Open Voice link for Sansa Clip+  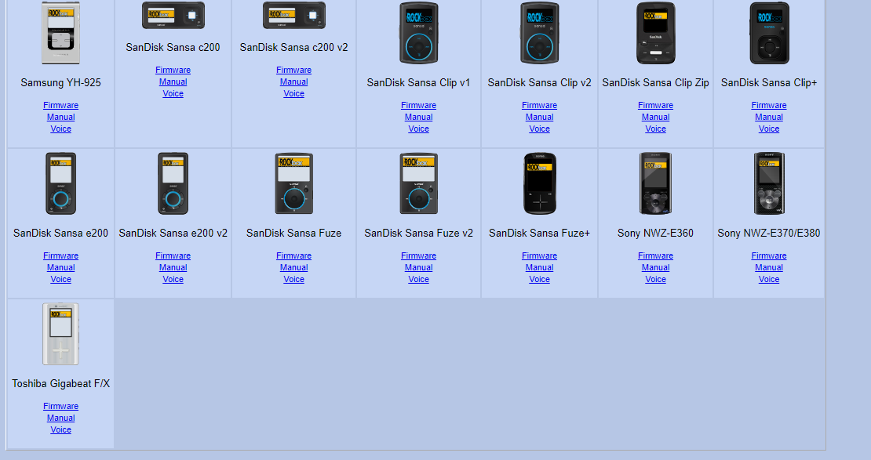point(769,129)
